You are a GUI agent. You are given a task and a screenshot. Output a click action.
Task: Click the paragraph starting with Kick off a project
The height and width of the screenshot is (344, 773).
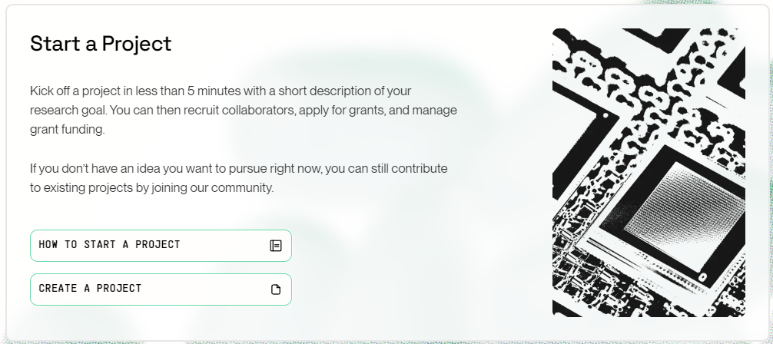(244, 110)
